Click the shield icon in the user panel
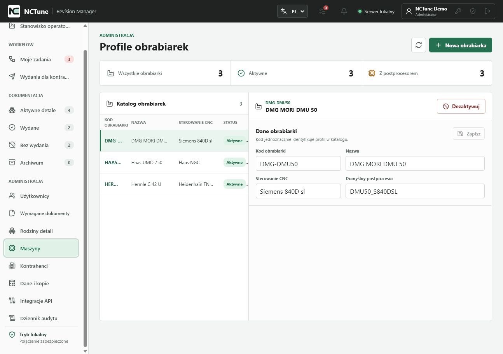503x354 pixels. click(x=473, y=11)
